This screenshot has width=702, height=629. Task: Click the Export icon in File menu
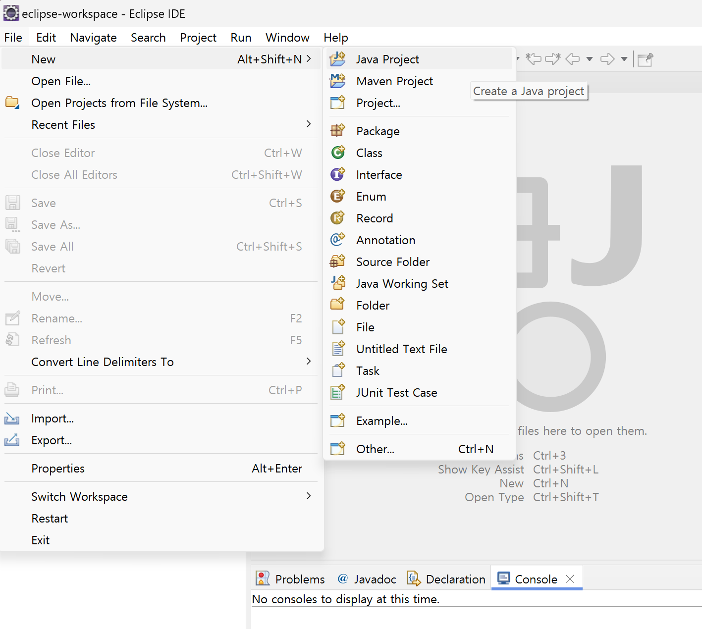click(x=12, y=440)
